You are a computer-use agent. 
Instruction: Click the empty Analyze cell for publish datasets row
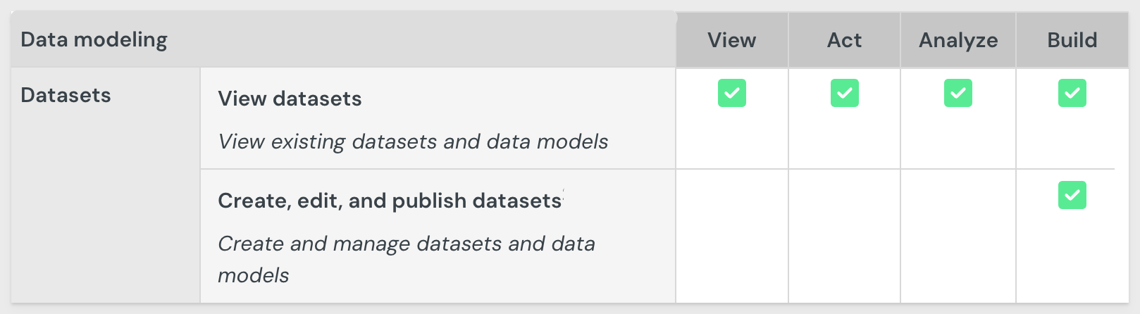pos(958,236)
